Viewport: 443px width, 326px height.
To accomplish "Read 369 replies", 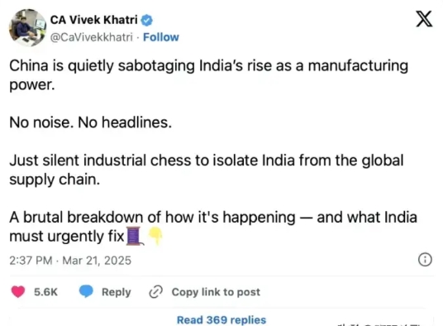I will 221,319.
